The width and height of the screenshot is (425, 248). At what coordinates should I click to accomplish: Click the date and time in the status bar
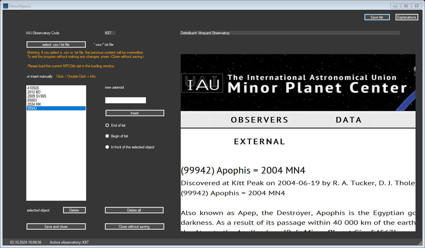click(25, 242)
